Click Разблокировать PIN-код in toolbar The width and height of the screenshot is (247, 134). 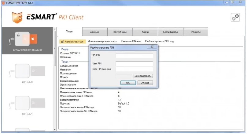[x=159, y=41]
